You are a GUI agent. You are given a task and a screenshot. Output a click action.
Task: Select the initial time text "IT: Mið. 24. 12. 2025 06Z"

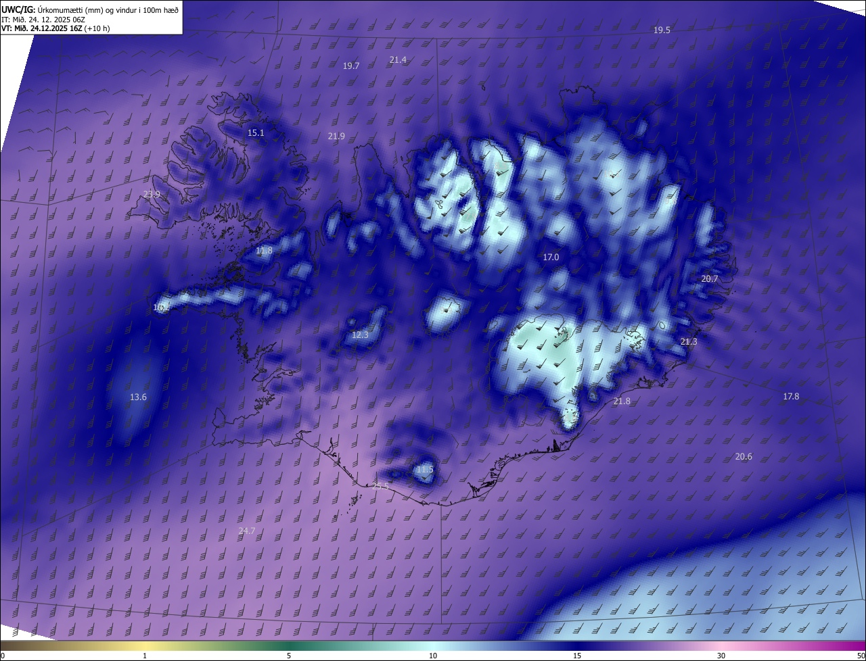tap(43, 19)
